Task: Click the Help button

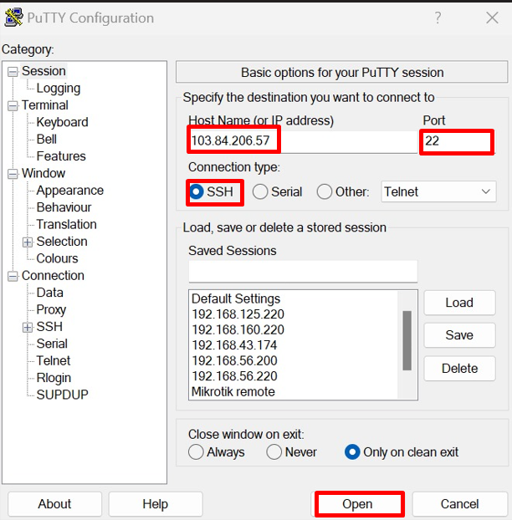Action: pos(156,504)
